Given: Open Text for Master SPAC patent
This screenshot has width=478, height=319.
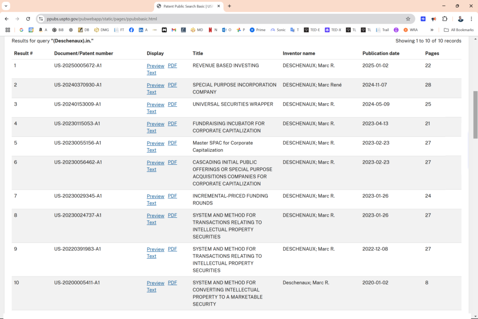Looking at the screenshot, I should coord(152,150).
